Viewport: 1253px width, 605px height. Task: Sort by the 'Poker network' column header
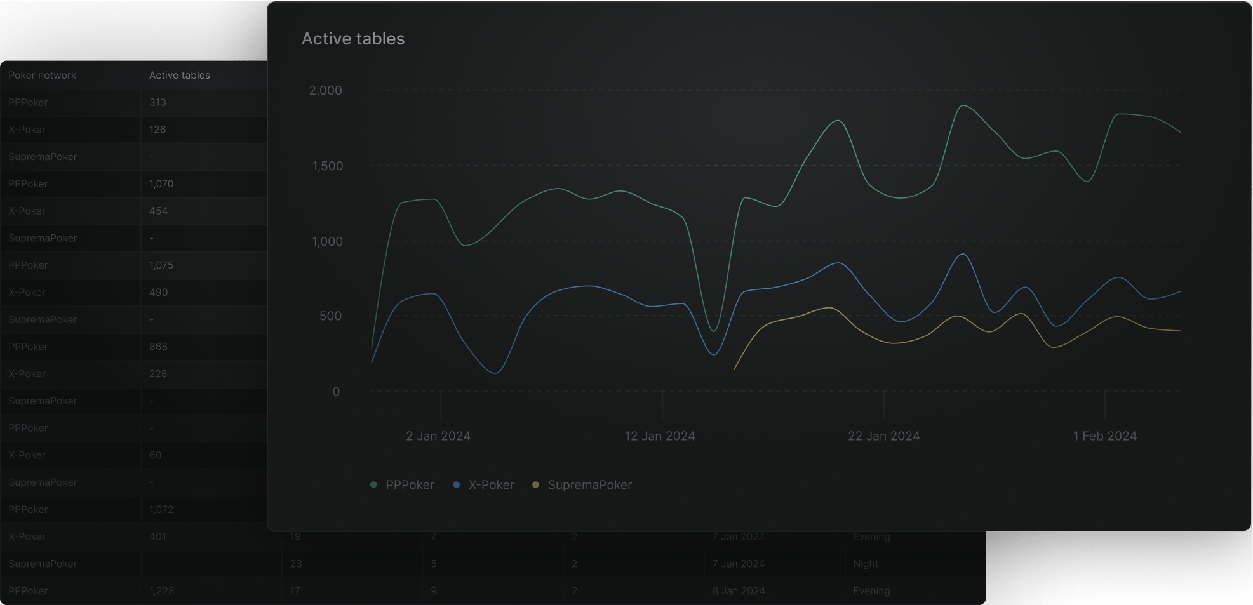point(42,75)
